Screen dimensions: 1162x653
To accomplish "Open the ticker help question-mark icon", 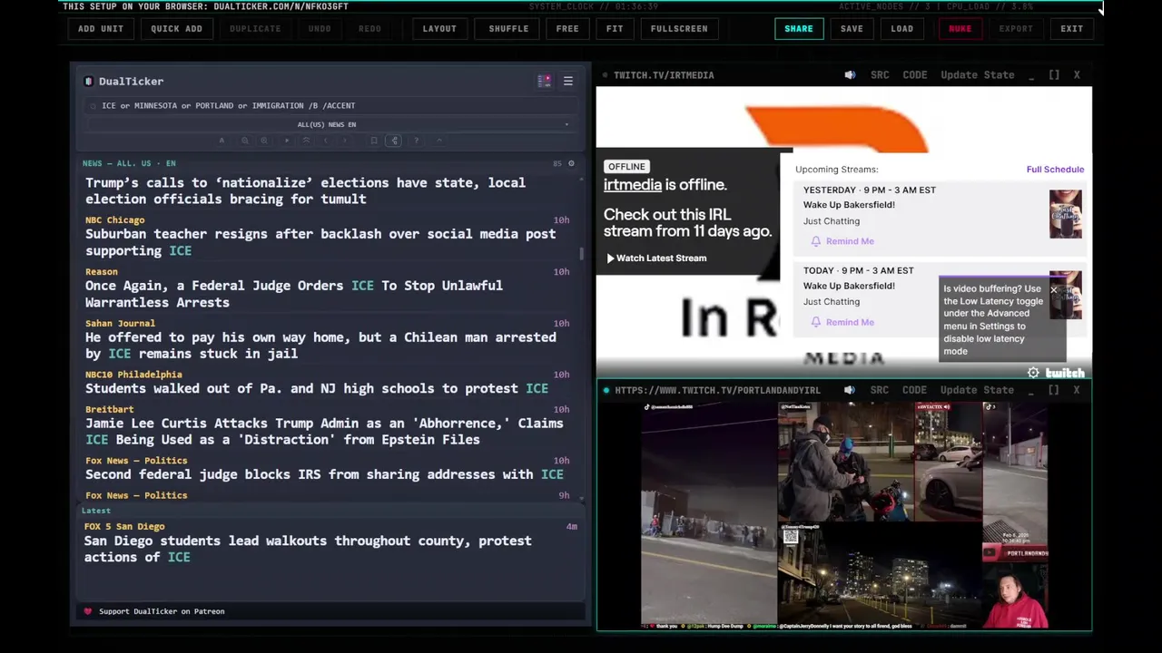I will [x=416, y=141].
